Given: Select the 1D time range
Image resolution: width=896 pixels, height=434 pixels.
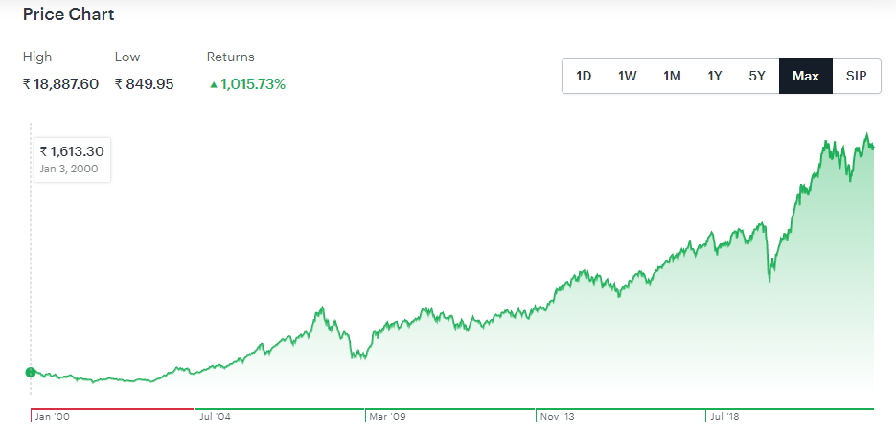Looking at the screenshot, I should [584, 77].
